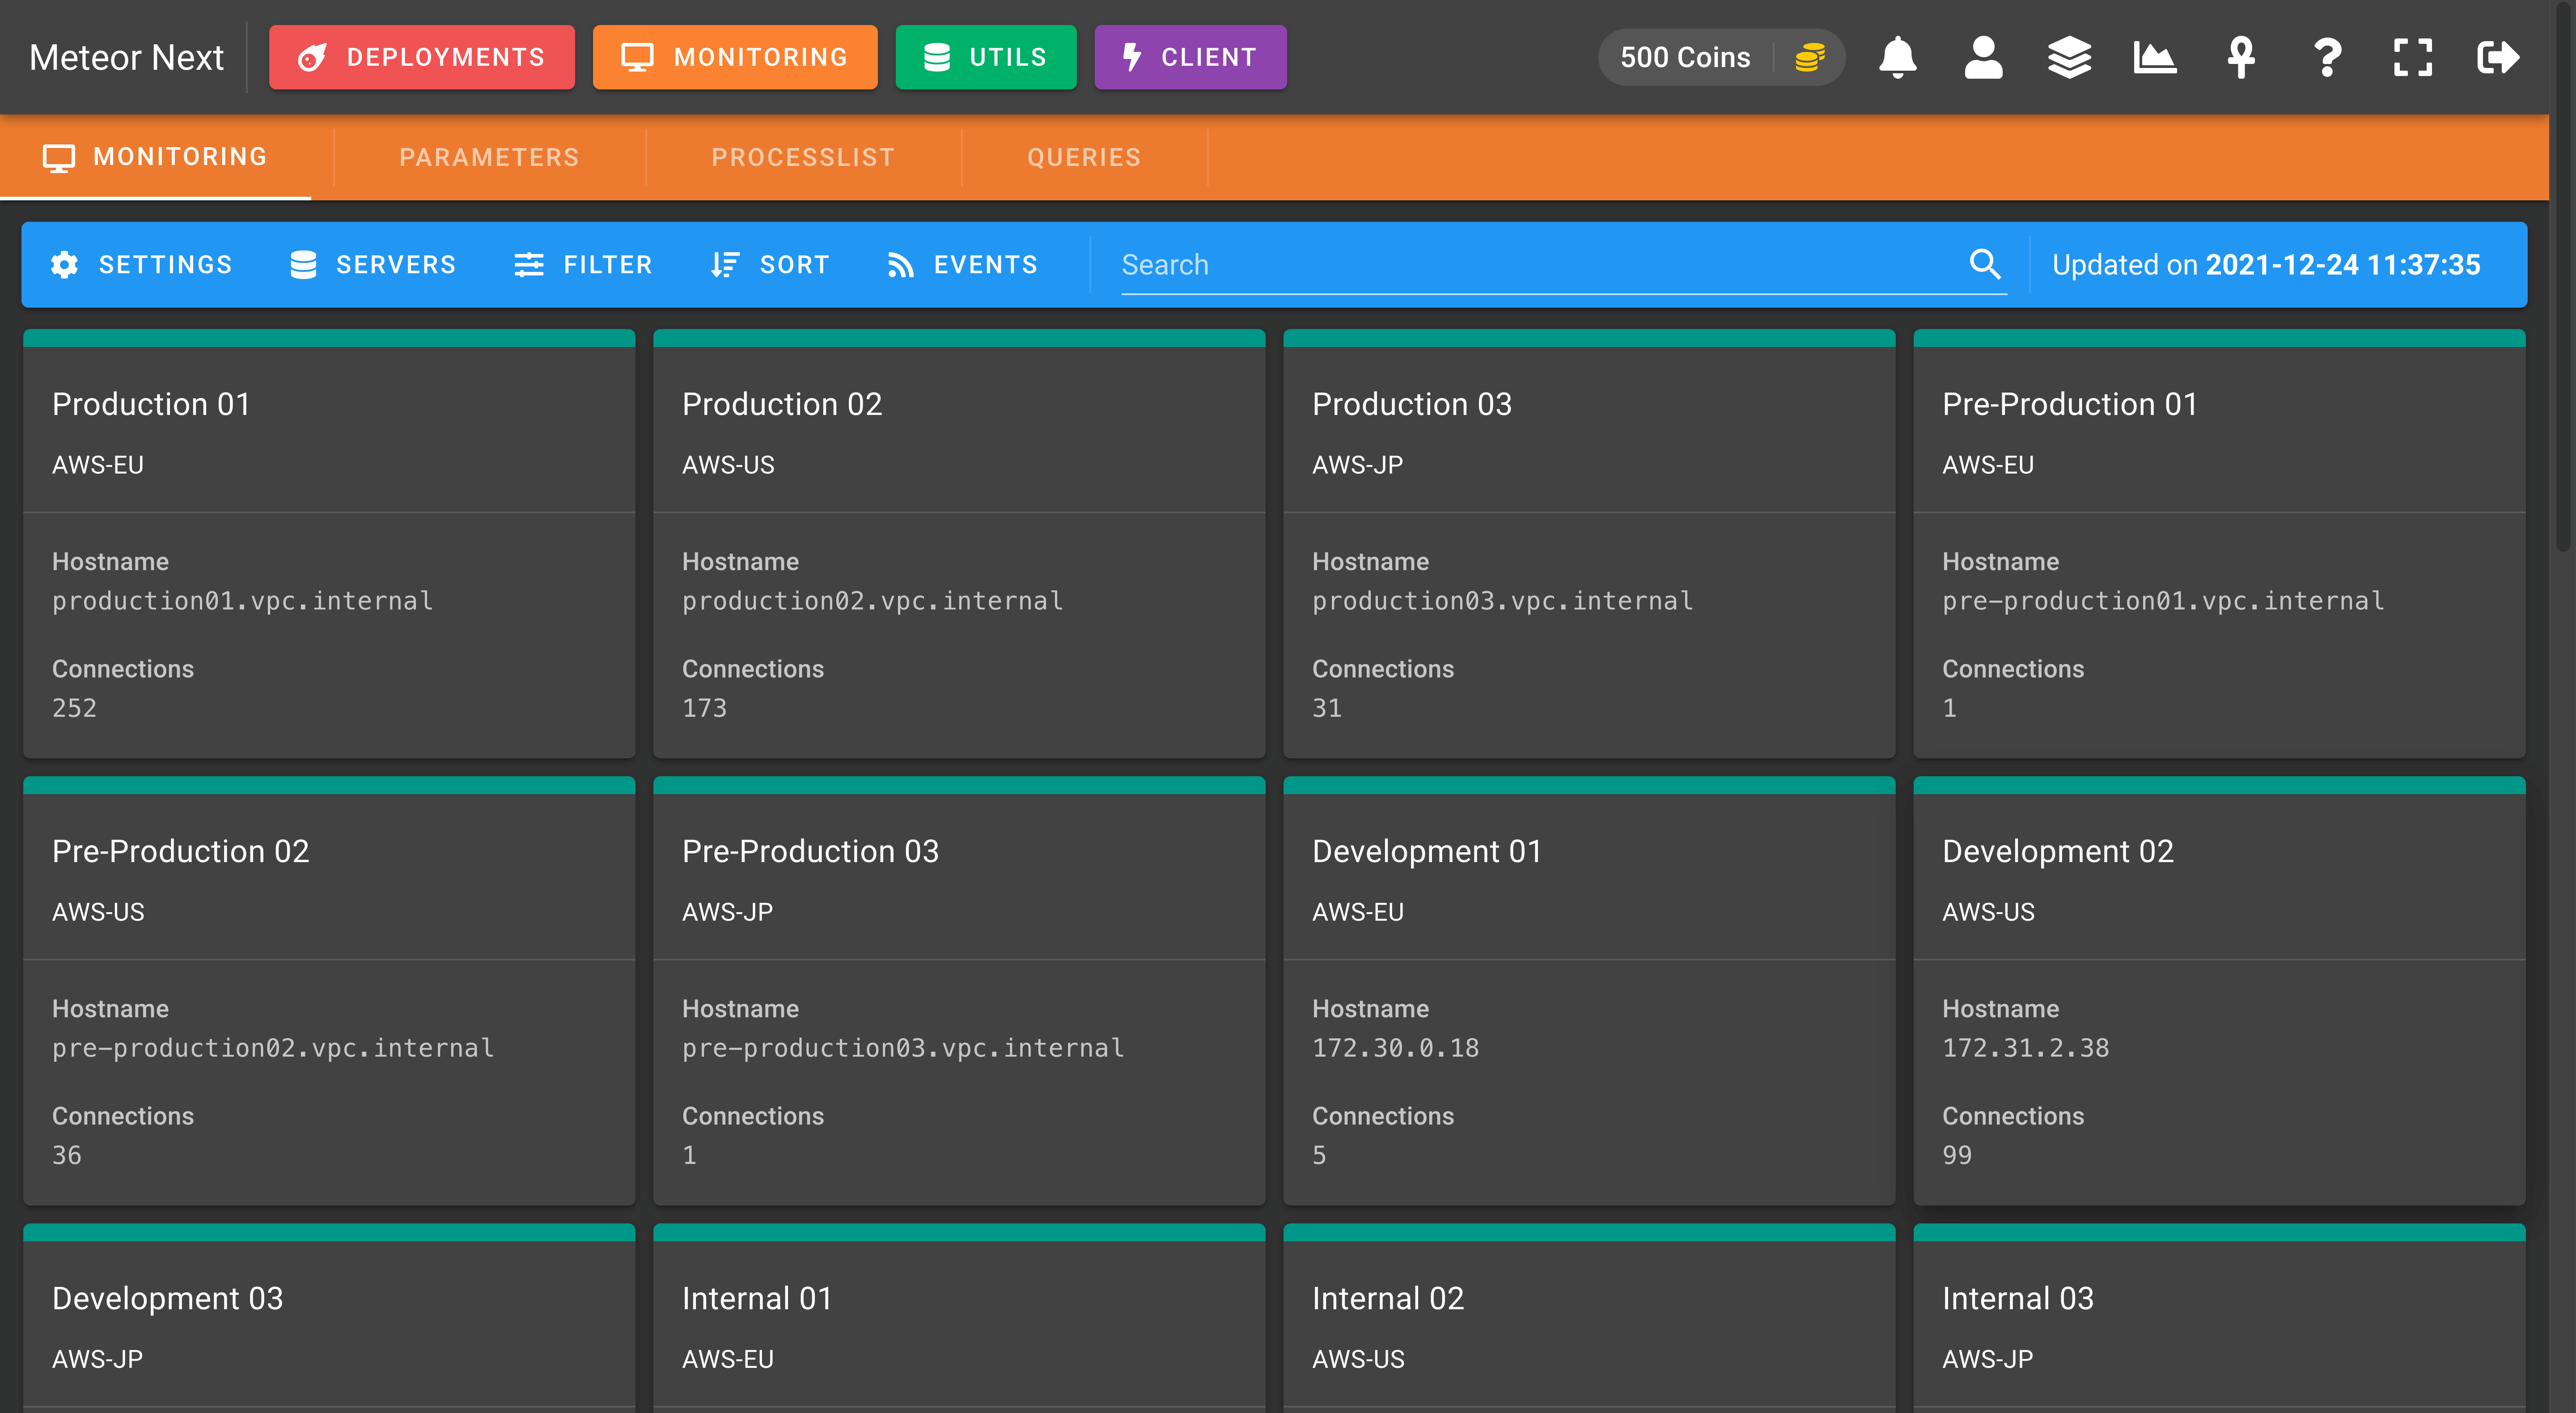Click the coins stack icon
This screenshot has height=1413, width=2576.
click(1810, 57)
